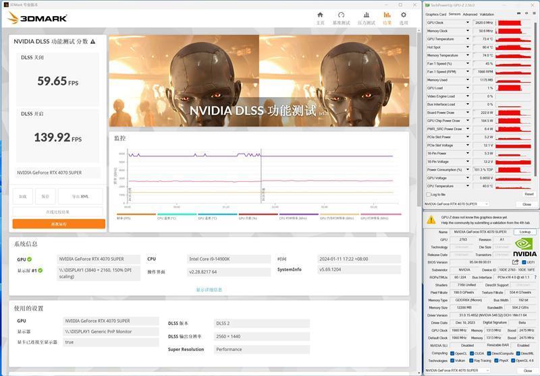Open the 结果 results icon
This screenshot has width=540, height=376.
[387, 15]
